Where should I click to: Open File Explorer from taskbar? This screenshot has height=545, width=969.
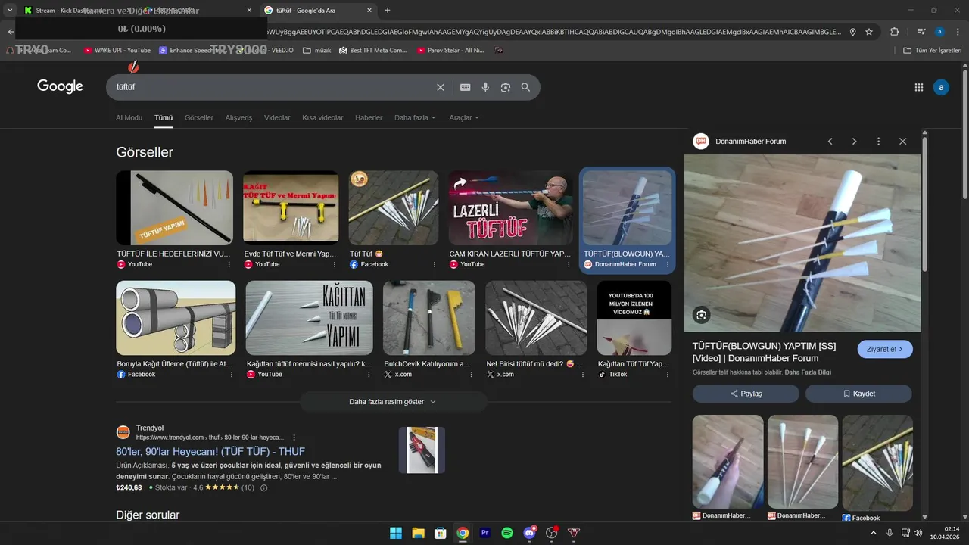click(418, 533)
